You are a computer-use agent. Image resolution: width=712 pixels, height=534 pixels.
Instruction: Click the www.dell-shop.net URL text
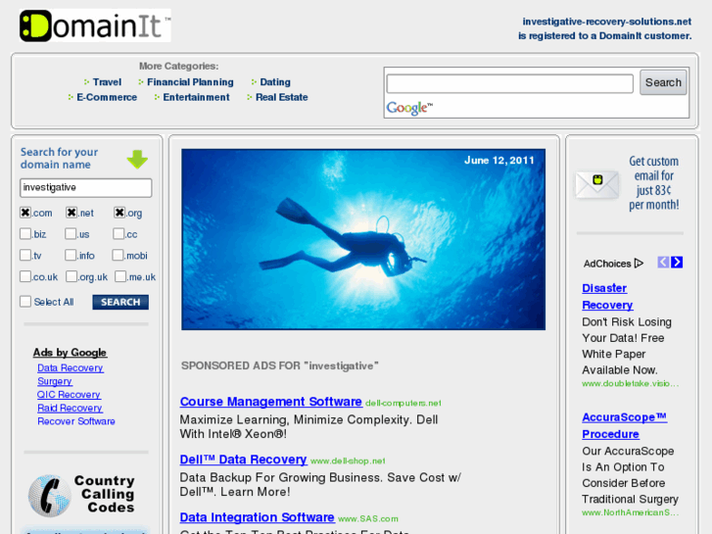click(x=348, y=461)
